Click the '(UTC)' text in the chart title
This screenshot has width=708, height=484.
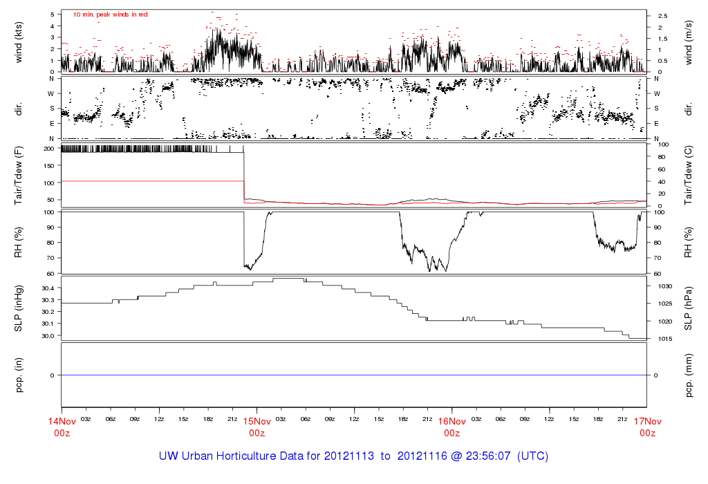[x=533, y=456]
